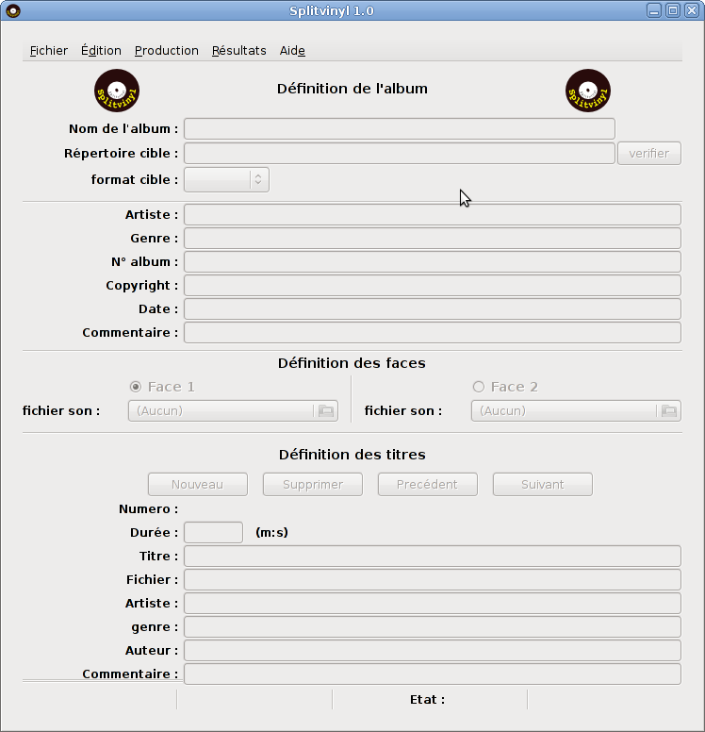Click the Precédent button
The width and height of the screenshot is (705, 732).
(x=427, y=484)
